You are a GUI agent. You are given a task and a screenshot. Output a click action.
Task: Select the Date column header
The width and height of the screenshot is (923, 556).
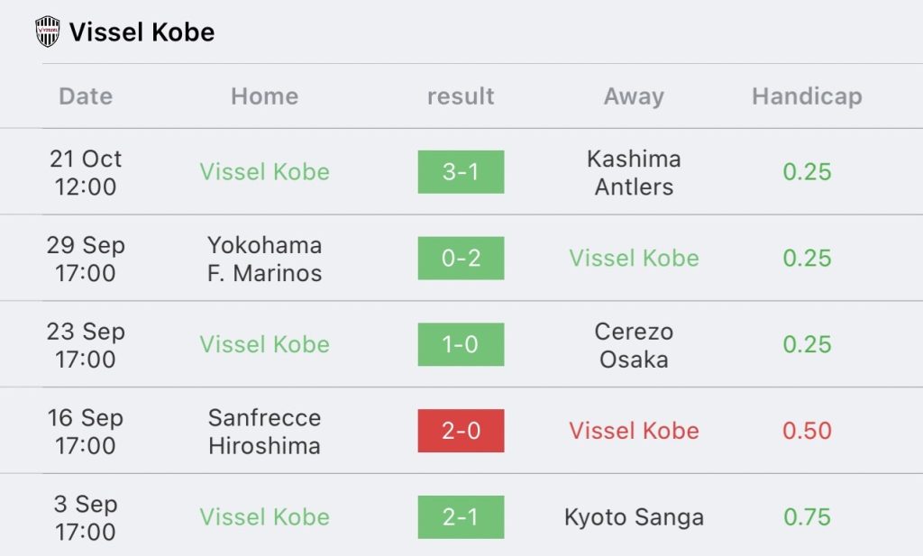(x=86, y=96)
